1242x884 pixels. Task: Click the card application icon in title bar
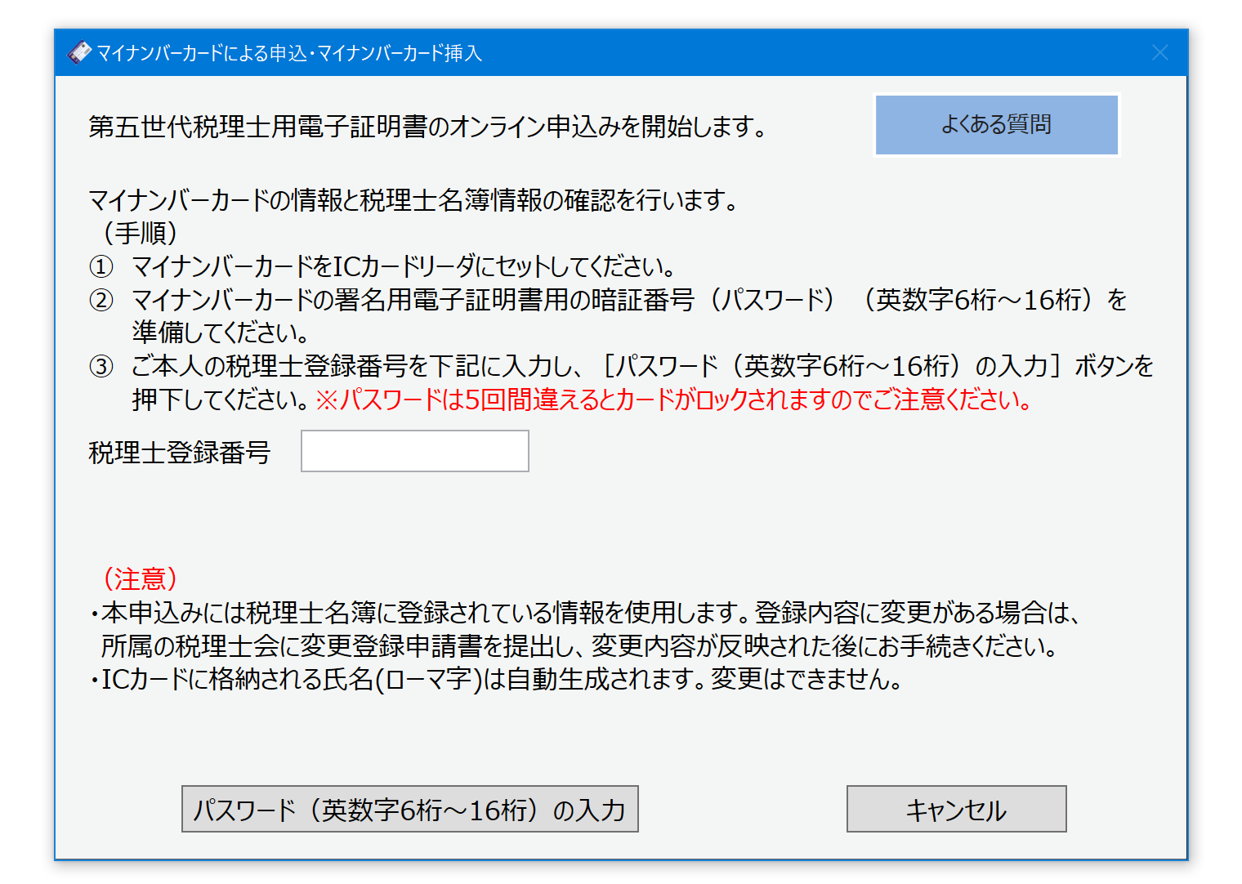[x=79, y=53]
